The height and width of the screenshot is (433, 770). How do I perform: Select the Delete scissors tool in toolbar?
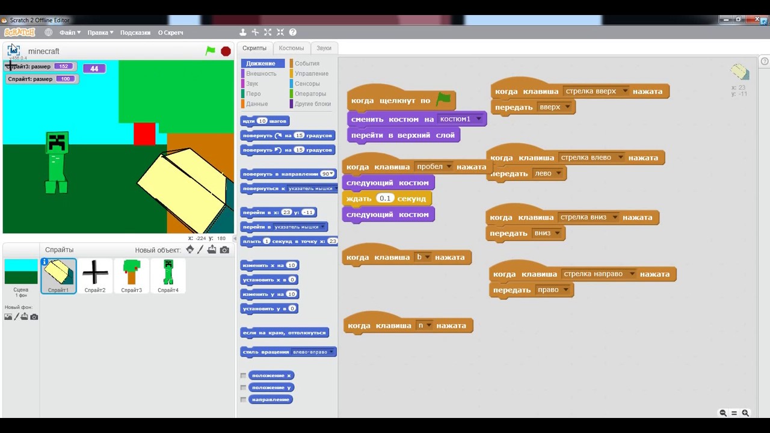coord(255,32)
